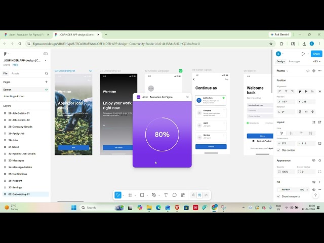Viewport: 324px width, 243px height.
Task: Select Job Seekers option radio
Action: tap(223, 98)
